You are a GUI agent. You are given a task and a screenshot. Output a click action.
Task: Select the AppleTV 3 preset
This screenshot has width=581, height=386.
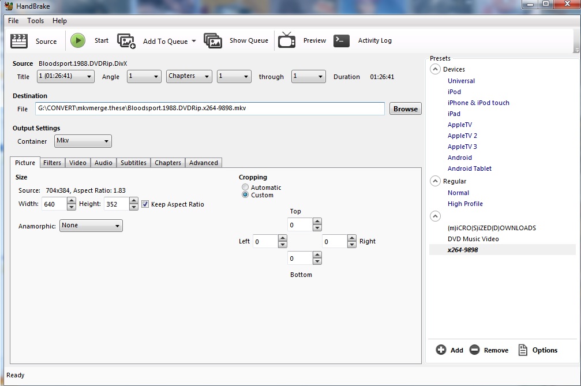(462, 147)
